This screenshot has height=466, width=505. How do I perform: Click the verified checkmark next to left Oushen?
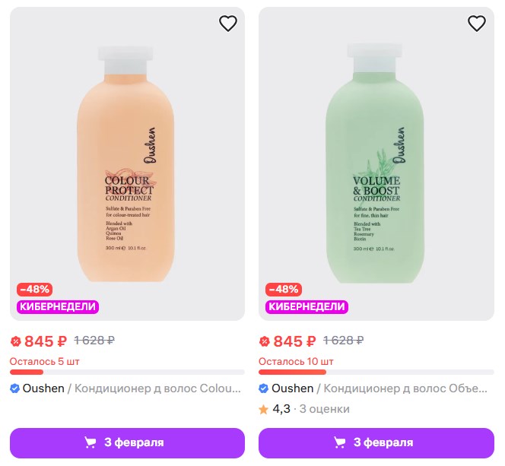tap(15, 388)
